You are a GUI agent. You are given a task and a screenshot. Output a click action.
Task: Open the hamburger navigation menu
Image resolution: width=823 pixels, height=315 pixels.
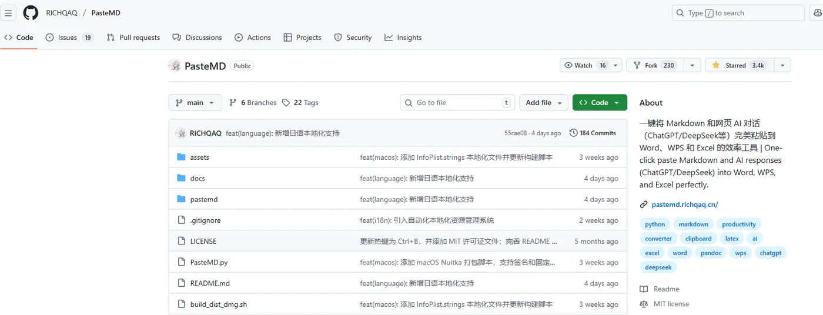coord(8,13)
